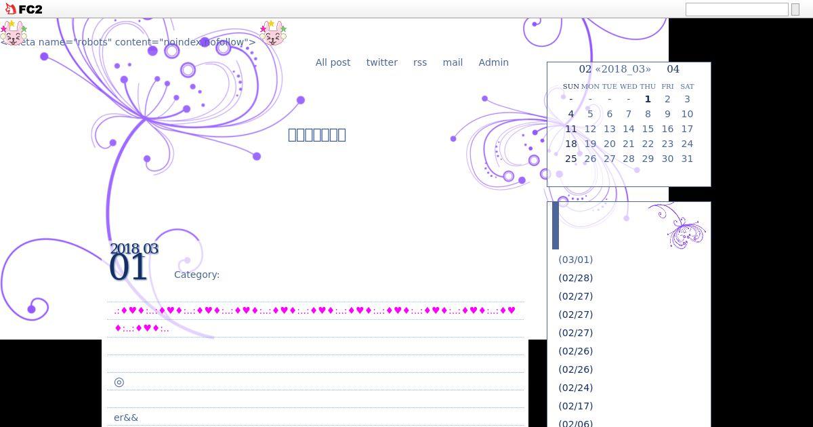Image resolution: width=813 pixels, height=427 pixels.
Task: Select calendar date 29
Action: (648, 159)
